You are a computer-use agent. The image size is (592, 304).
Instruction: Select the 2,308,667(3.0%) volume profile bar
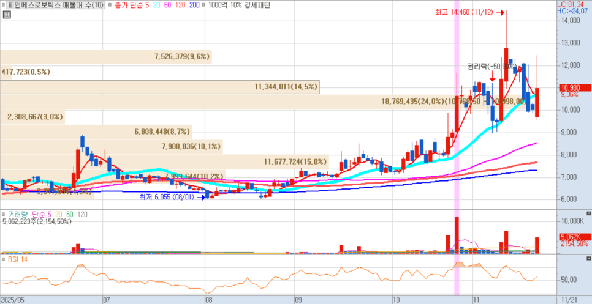pos(32,117)
